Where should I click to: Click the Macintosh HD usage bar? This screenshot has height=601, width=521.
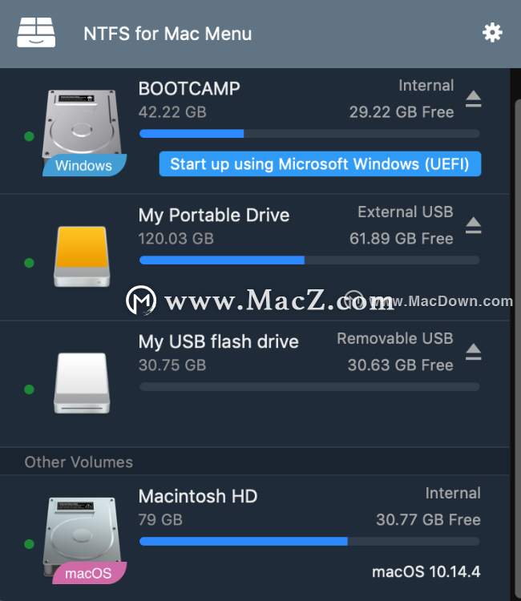click(x=309, y=541)
